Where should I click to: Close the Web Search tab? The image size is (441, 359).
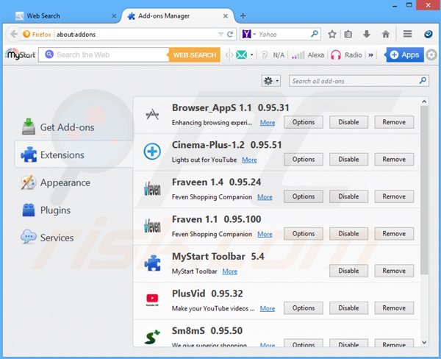tap(114, 16)
